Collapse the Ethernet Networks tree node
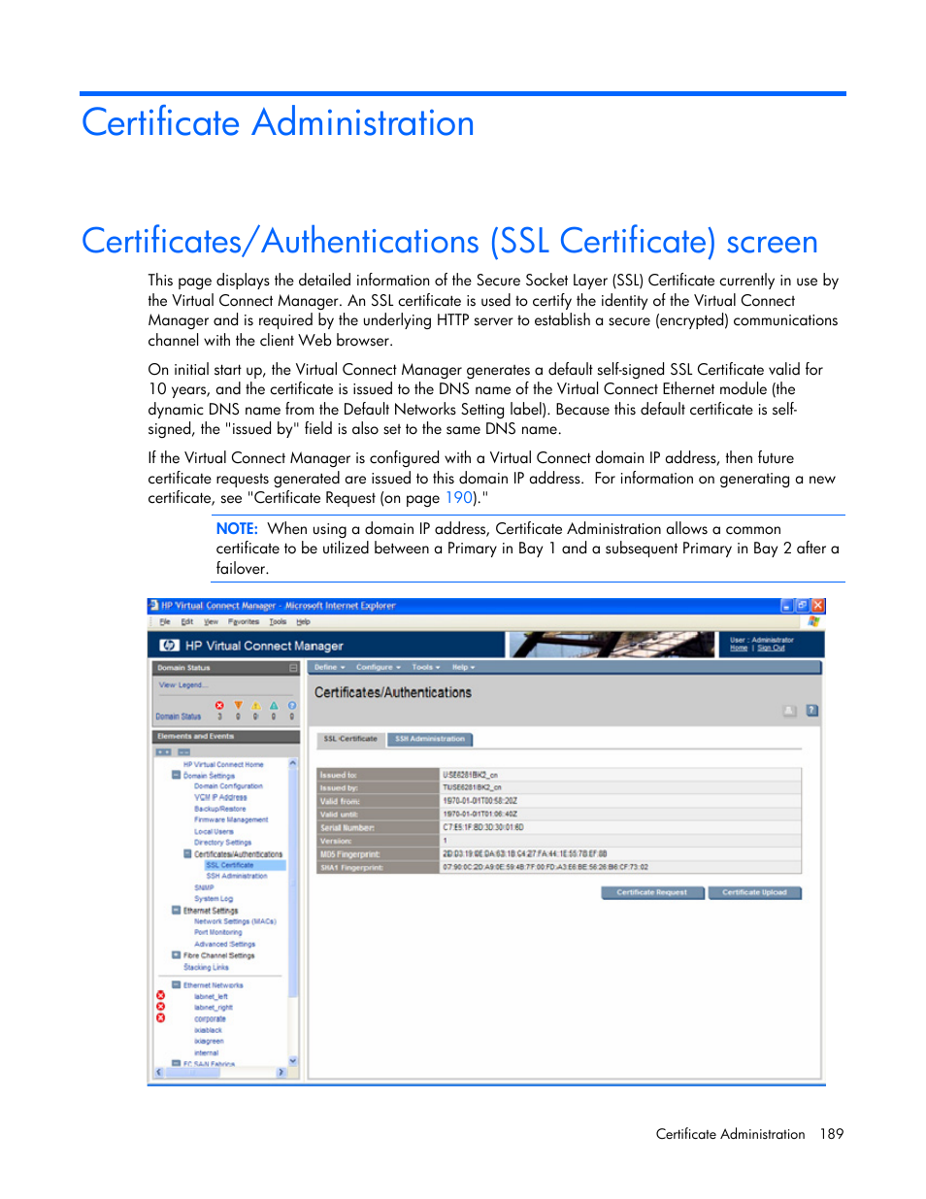This screenshot has height=1199, width=926. 176,984
